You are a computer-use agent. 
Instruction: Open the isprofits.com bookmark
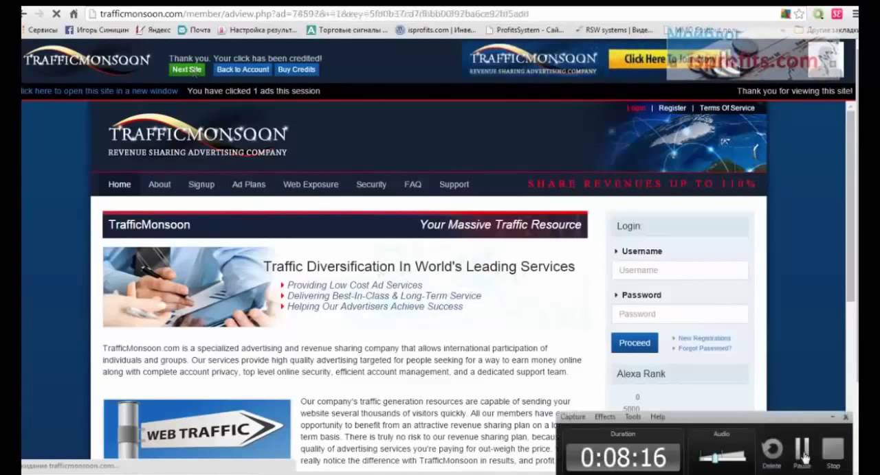point(436,30)
